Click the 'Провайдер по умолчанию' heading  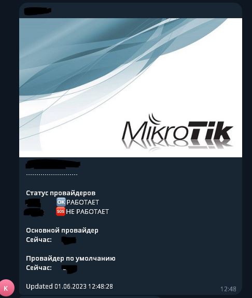(71, 258)
